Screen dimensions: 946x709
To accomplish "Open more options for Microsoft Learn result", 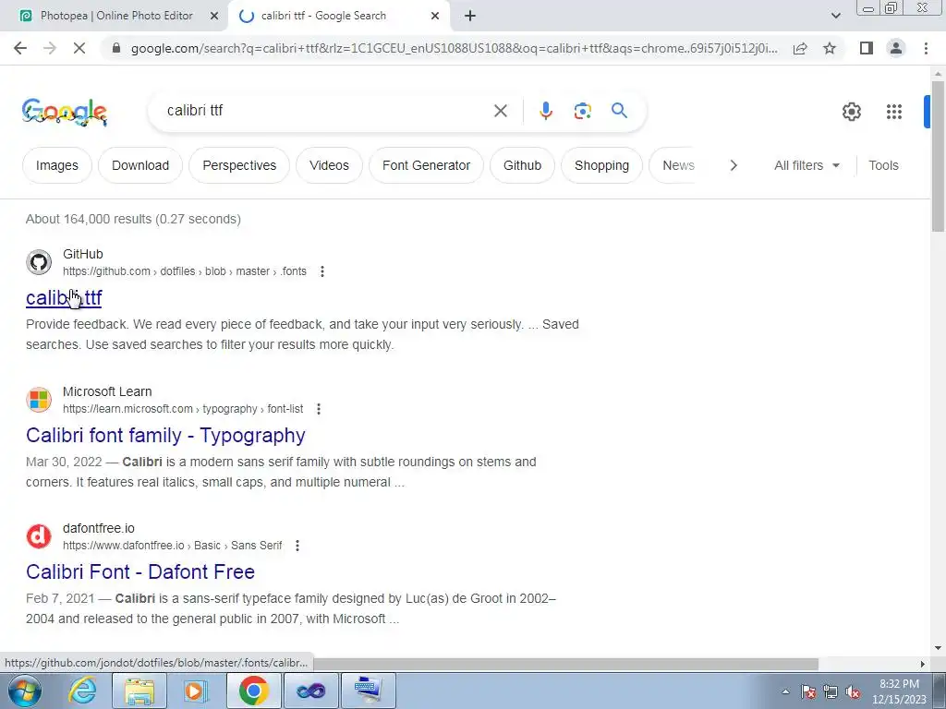I will tap(319, 409).
